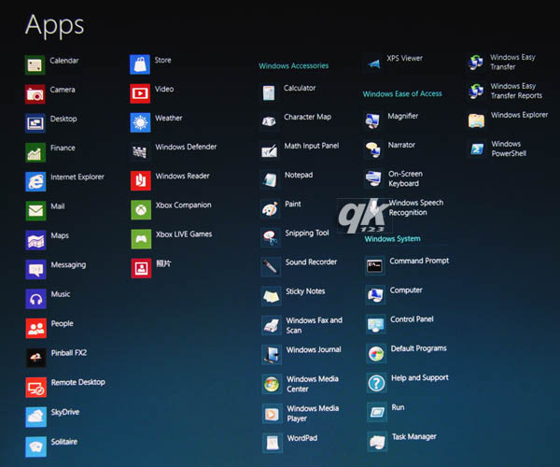Viewport: 560px width, 467px height.
Task: Open the People app icon
Action: click(36, 328)
